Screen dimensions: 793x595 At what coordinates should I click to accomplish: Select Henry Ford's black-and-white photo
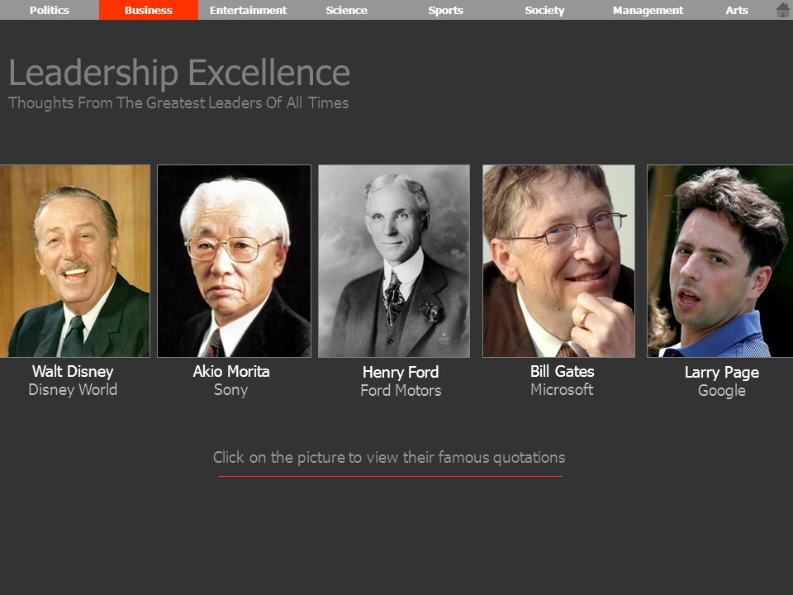click(x=394, y=261)
